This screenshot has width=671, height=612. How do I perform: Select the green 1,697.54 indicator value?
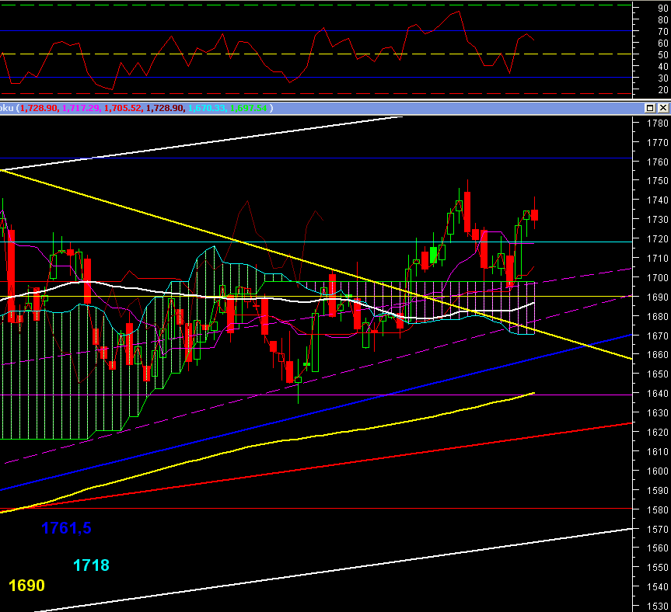tap(249, 108)
